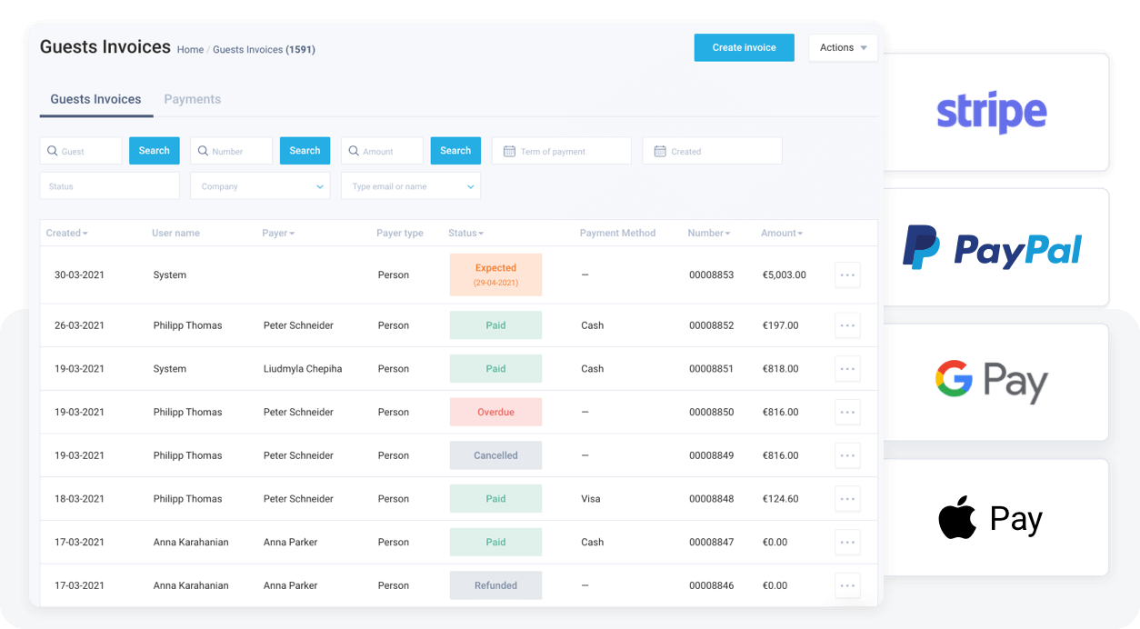Screen dimensions: 1140x629
Task: Sort the table by Created column
Action: [x=66, y=234]
